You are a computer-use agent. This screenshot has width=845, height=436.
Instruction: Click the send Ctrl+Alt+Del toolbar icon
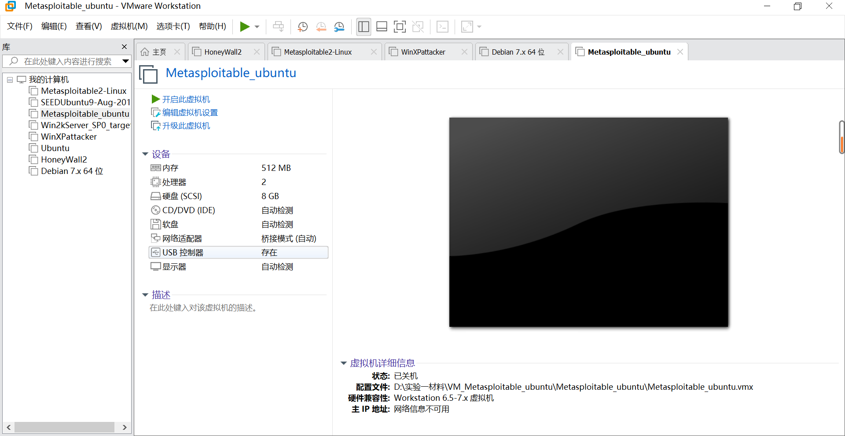279,27
